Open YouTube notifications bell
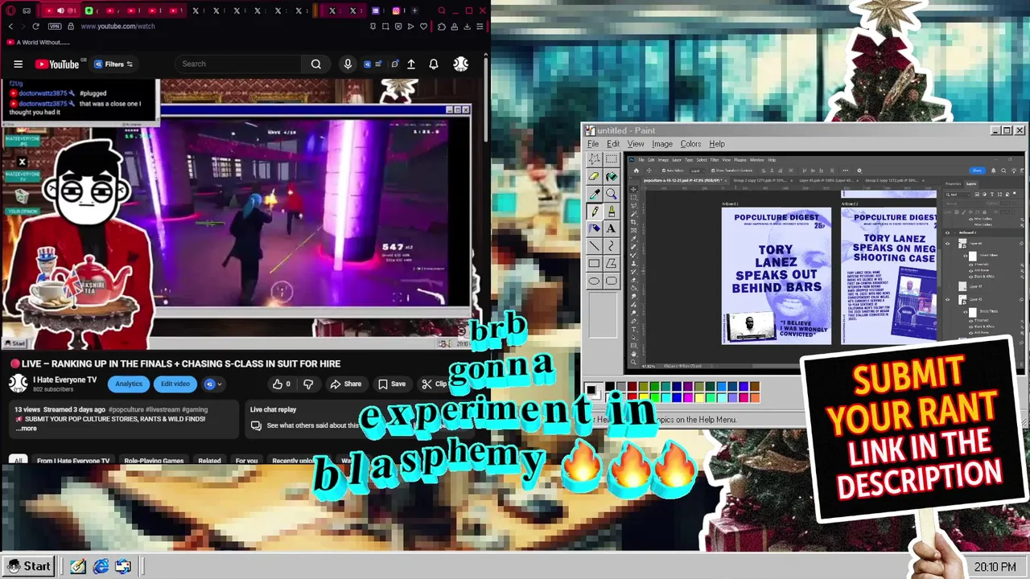1030x579 pixels. click(434, 64)
